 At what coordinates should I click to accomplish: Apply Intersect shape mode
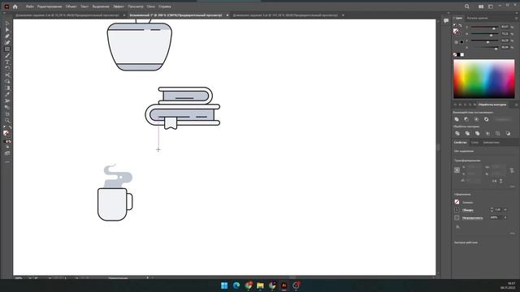pos(476,119)
